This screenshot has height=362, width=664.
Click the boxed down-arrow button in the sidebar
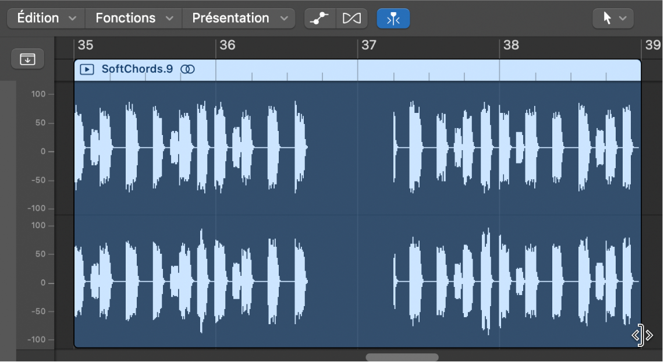[x=27, y=59]
